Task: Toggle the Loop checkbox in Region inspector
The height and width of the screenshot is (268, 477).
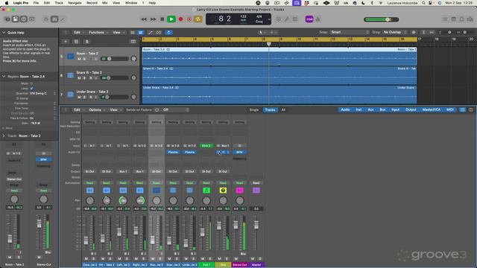Action: click(31, 89)
